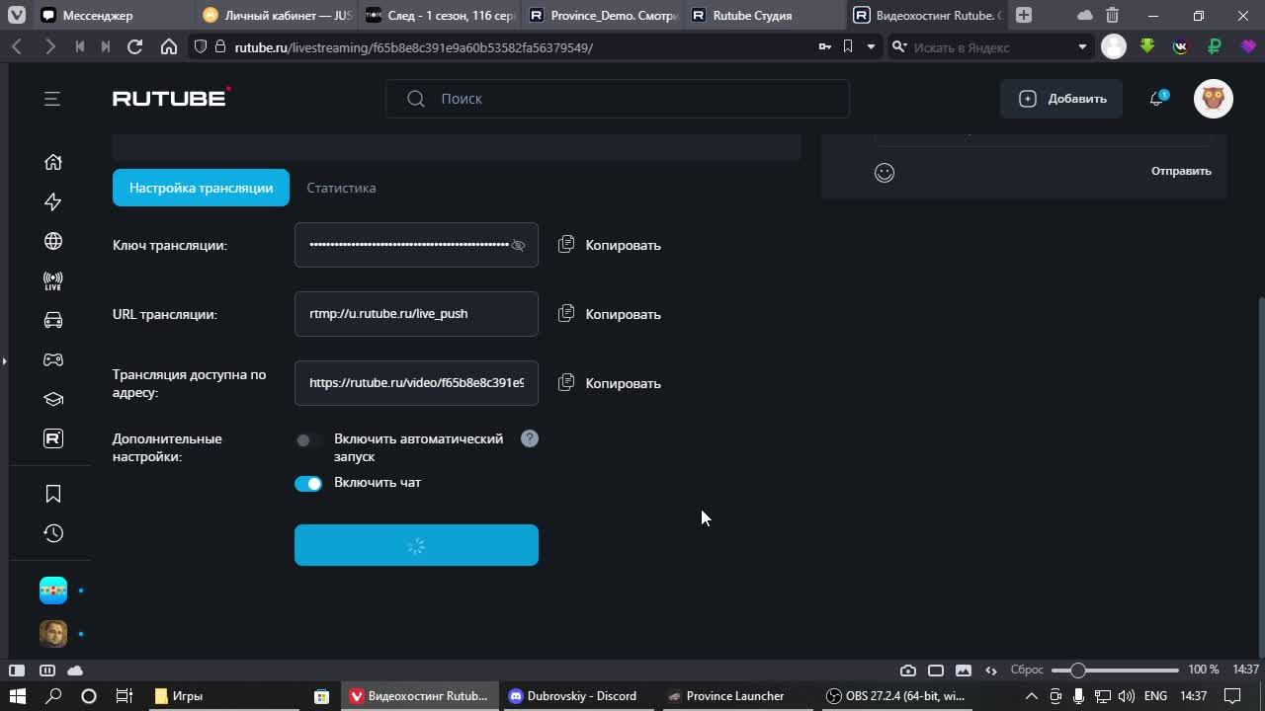Go to Rutube home in the sidebar
1265x711 pixels.
pos(53,162)
